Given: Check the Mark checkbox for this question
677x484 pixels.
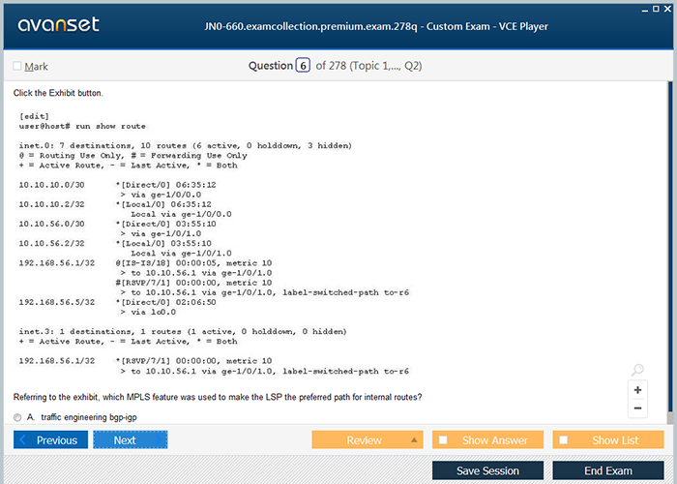Looking at the screenshot, I should pos(17,67).
